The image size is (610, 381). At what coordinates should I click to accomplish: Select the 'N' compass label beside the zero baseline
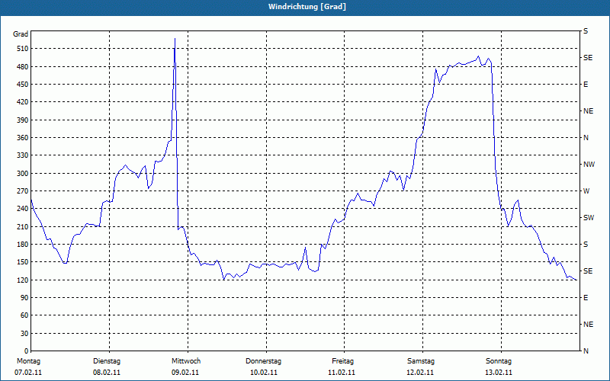tap(586, 351)
